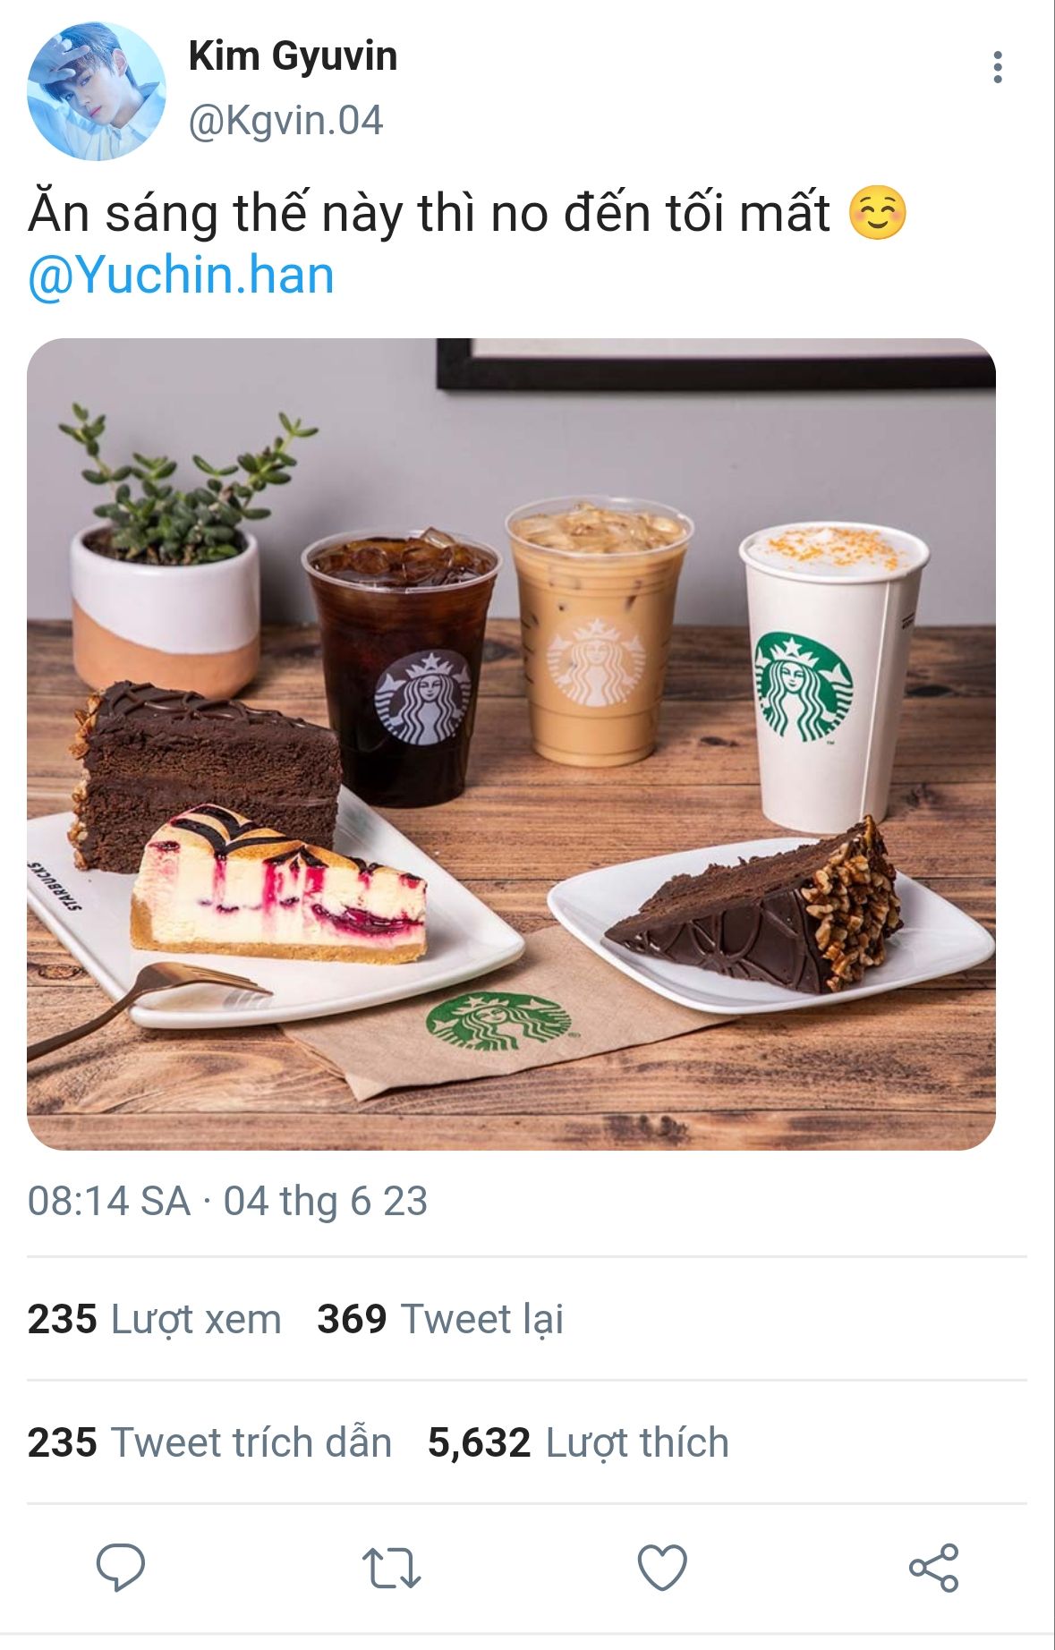
Task: Open the three-dot more options menu
Action: tap(997, 67)
